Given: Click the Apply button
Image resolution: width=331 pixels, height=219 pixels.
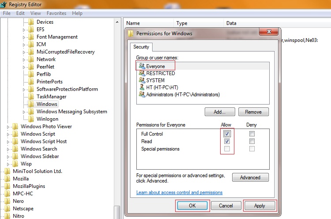Looking at the screenshot, I should (260, 205).
